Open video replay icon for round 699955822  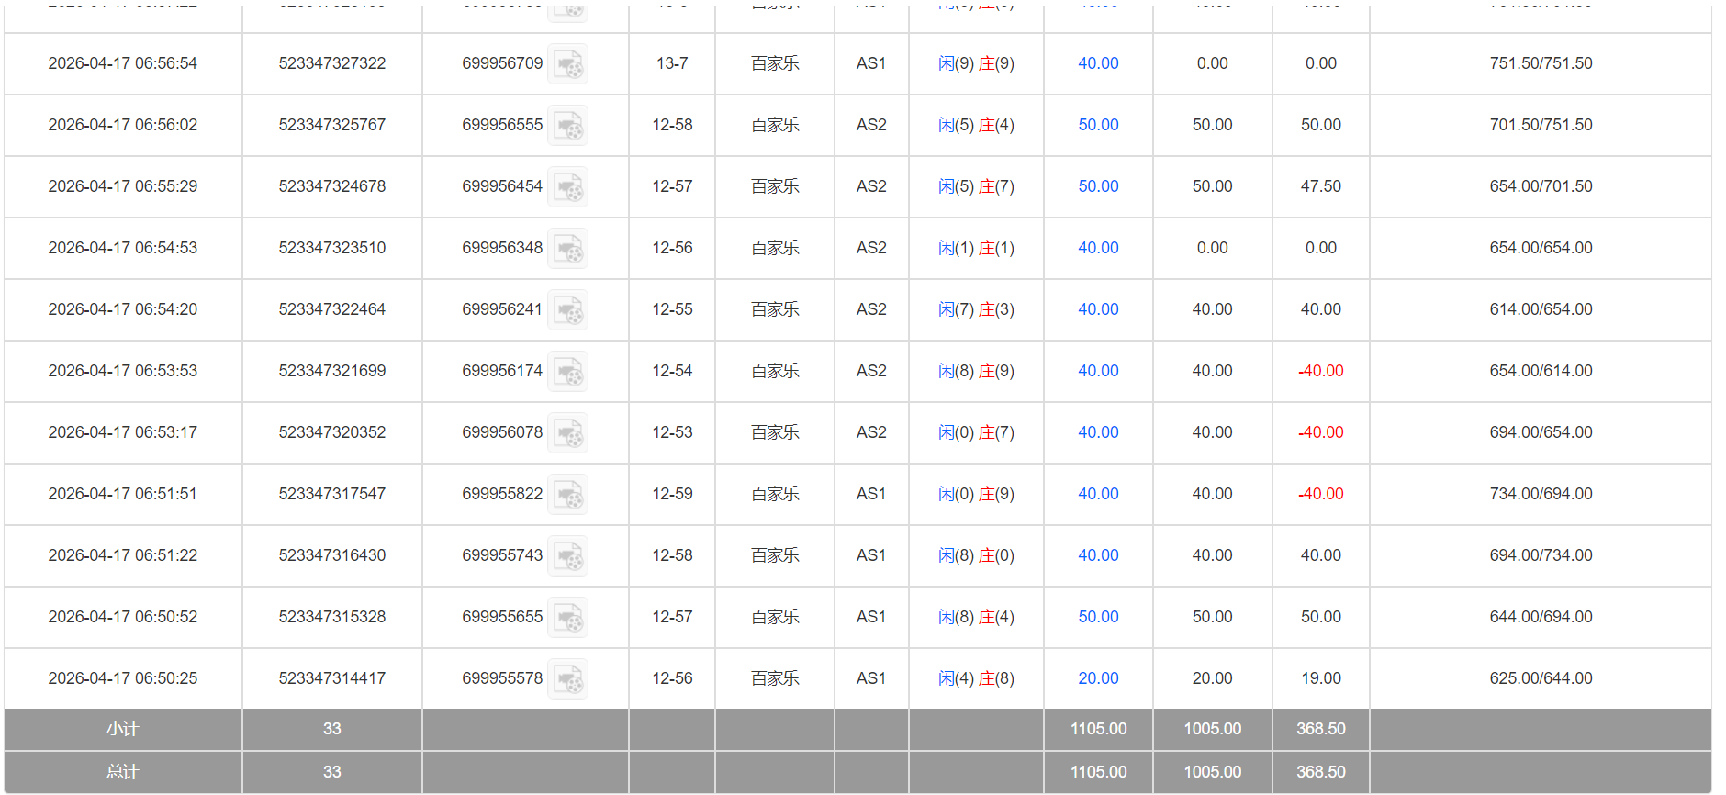coord(567,495)
